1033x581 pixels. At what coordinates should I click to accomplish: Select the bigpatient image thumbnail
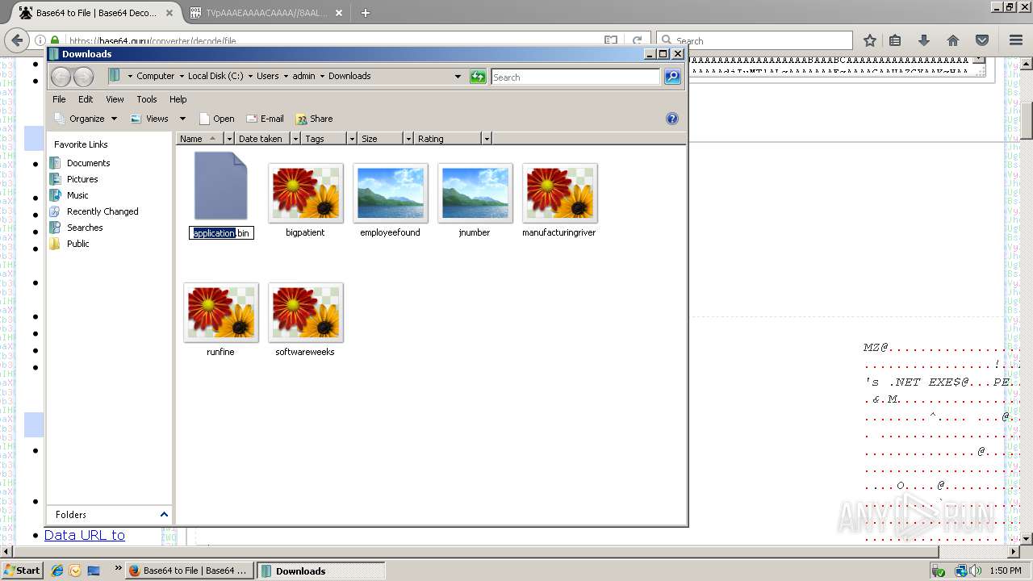click(x=305, y=193)
